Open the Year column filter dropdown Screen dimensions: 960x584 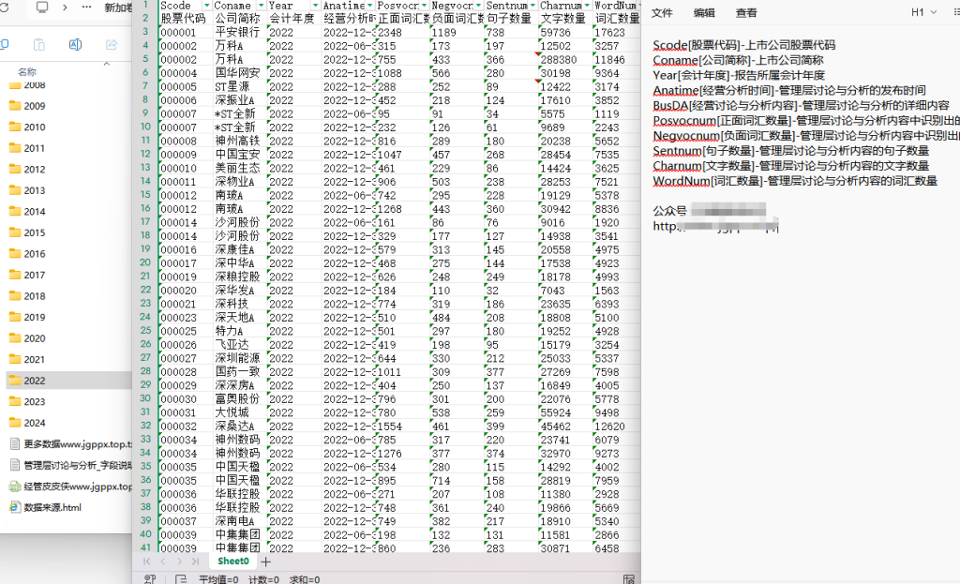click(x=315, y=6)
